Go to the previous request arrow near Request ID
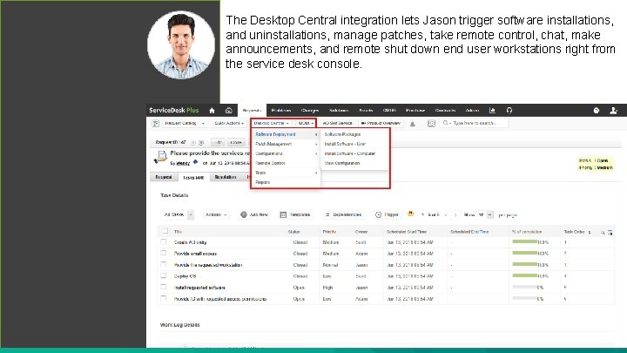 pyautogui.click(x=193, y=142)
